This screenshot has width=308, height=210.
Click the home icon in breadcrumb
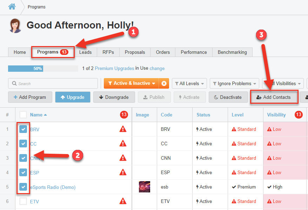pos(12,7)
